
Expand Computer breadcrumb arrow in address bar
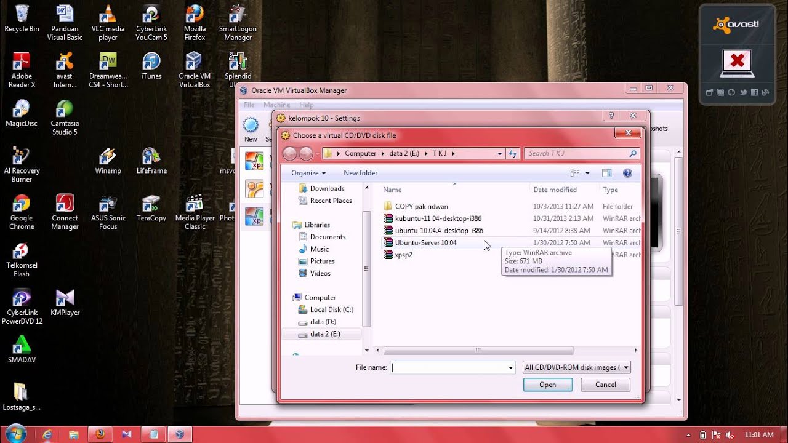point(383,154)
